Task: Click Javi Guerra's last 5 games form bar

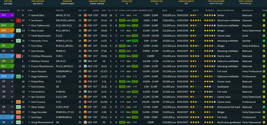Action: (132, 20)
